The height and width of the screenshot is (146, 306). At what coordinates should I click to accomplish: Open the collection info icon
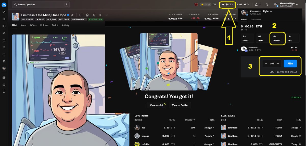(x=81, y=15)
